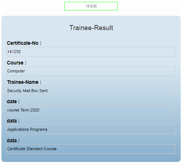Click the 'date :' label

13,101
